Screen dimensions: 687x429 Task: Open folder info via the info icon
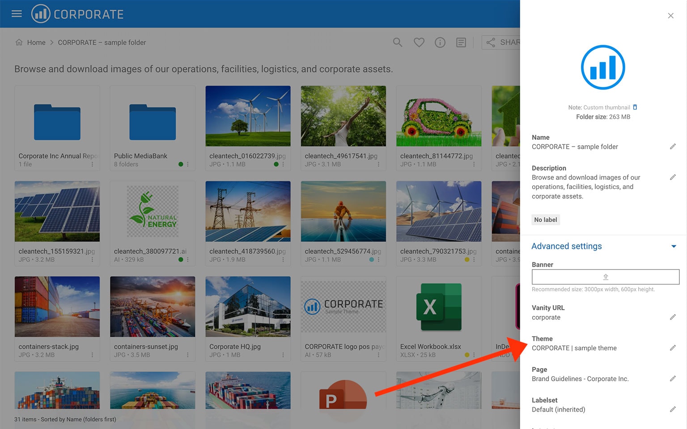440,42
